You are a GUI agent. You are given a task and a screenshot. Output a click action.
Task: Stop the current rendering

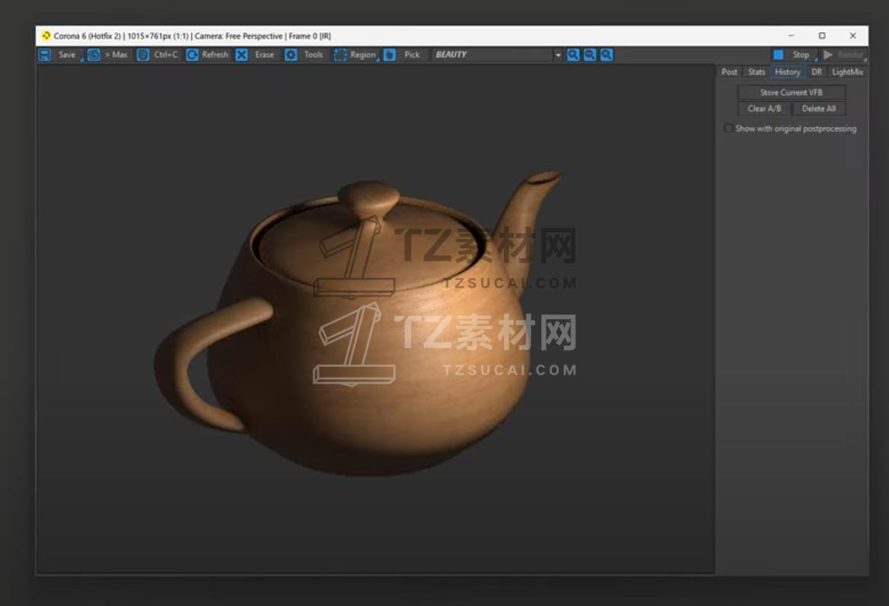click(792, 55)
